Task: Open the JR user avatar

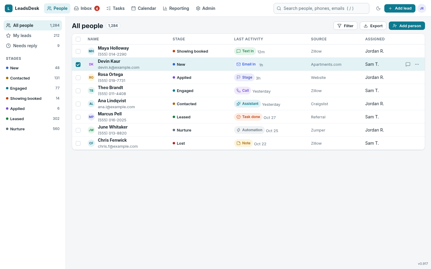Action: 422,8
